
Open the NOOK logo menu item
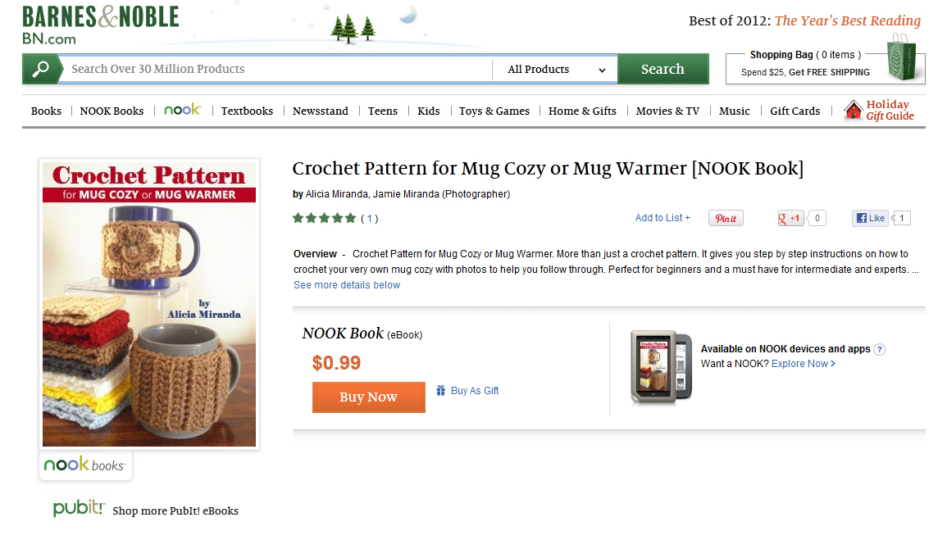182,110
